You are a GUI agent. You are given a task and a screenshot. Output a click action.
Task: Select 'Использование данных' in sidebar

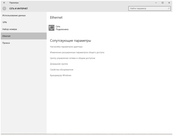point(24,15)
